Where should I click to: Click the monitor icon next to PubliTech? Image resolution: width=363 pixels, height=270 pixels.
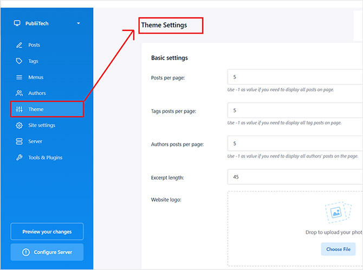17,23
